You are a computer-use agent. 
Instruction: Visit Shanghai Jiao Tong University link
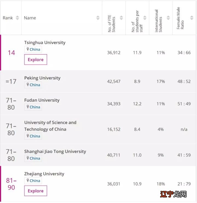(55, 151)
